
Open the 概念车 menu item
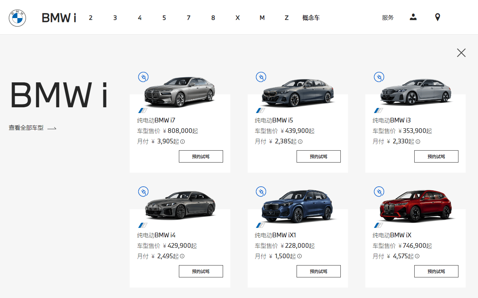tap(311, 18)
